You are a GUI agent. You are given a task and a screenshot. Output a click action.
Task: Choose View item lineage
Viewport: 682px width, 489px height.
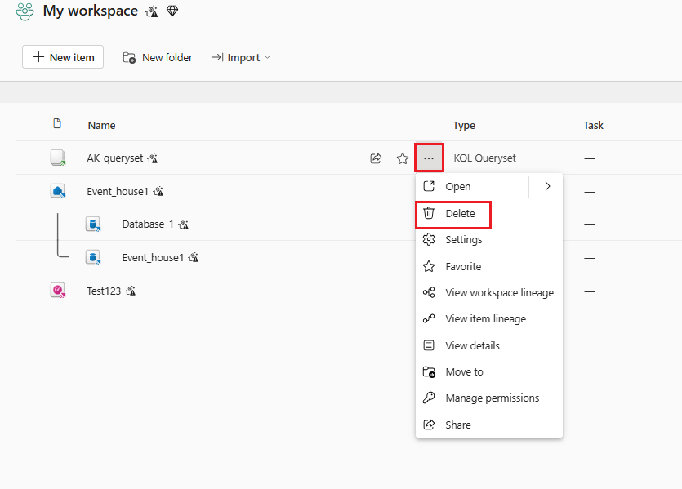[489, 318]
